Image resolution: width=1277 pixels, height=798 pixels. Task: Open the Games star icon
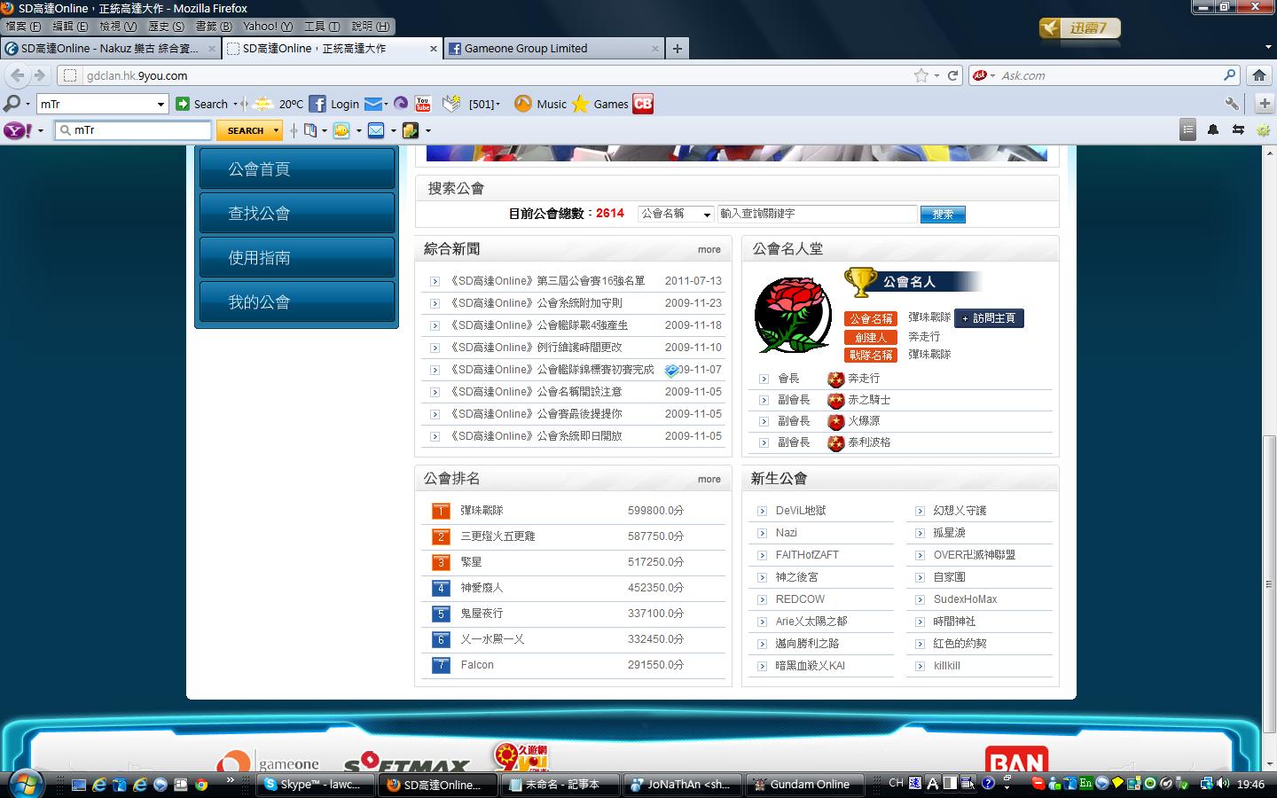[580, 104]
